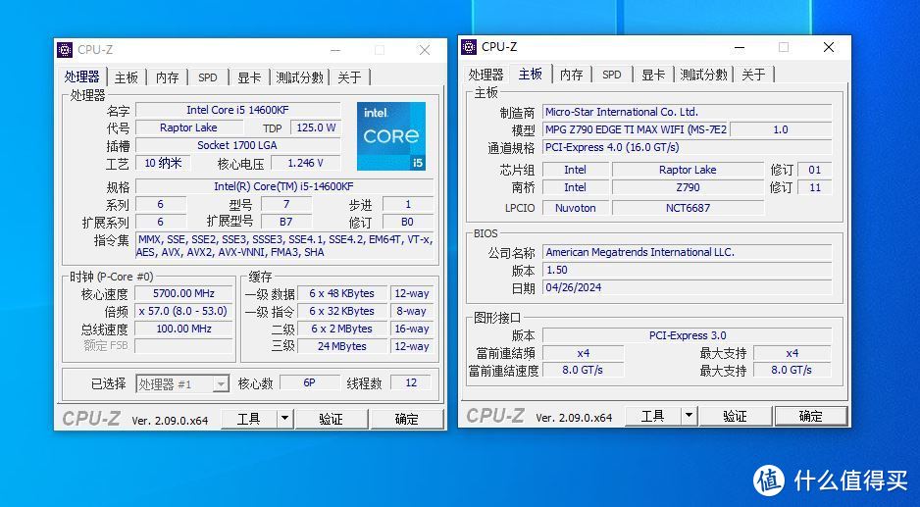This screenshot has width=920, height=507.
Task: Click the PCI-Express 3.0 graphic interface field
Action: (x=687, y=335)
